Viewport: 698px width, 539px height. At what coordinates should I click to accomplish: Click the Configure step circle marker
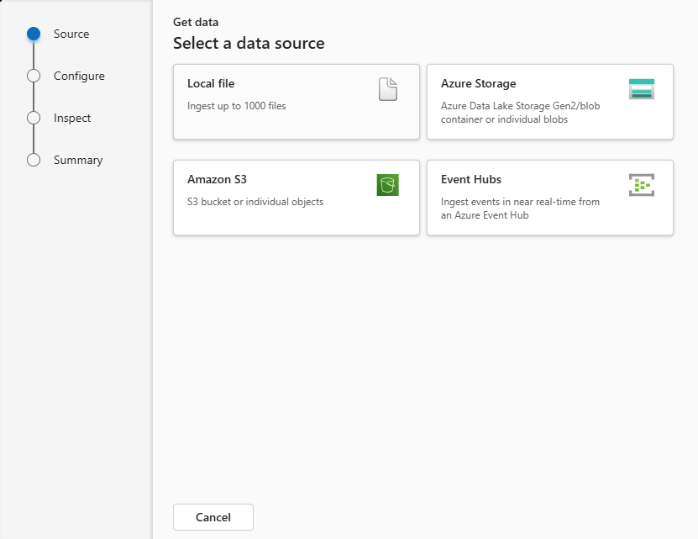[x=34, y=76]
